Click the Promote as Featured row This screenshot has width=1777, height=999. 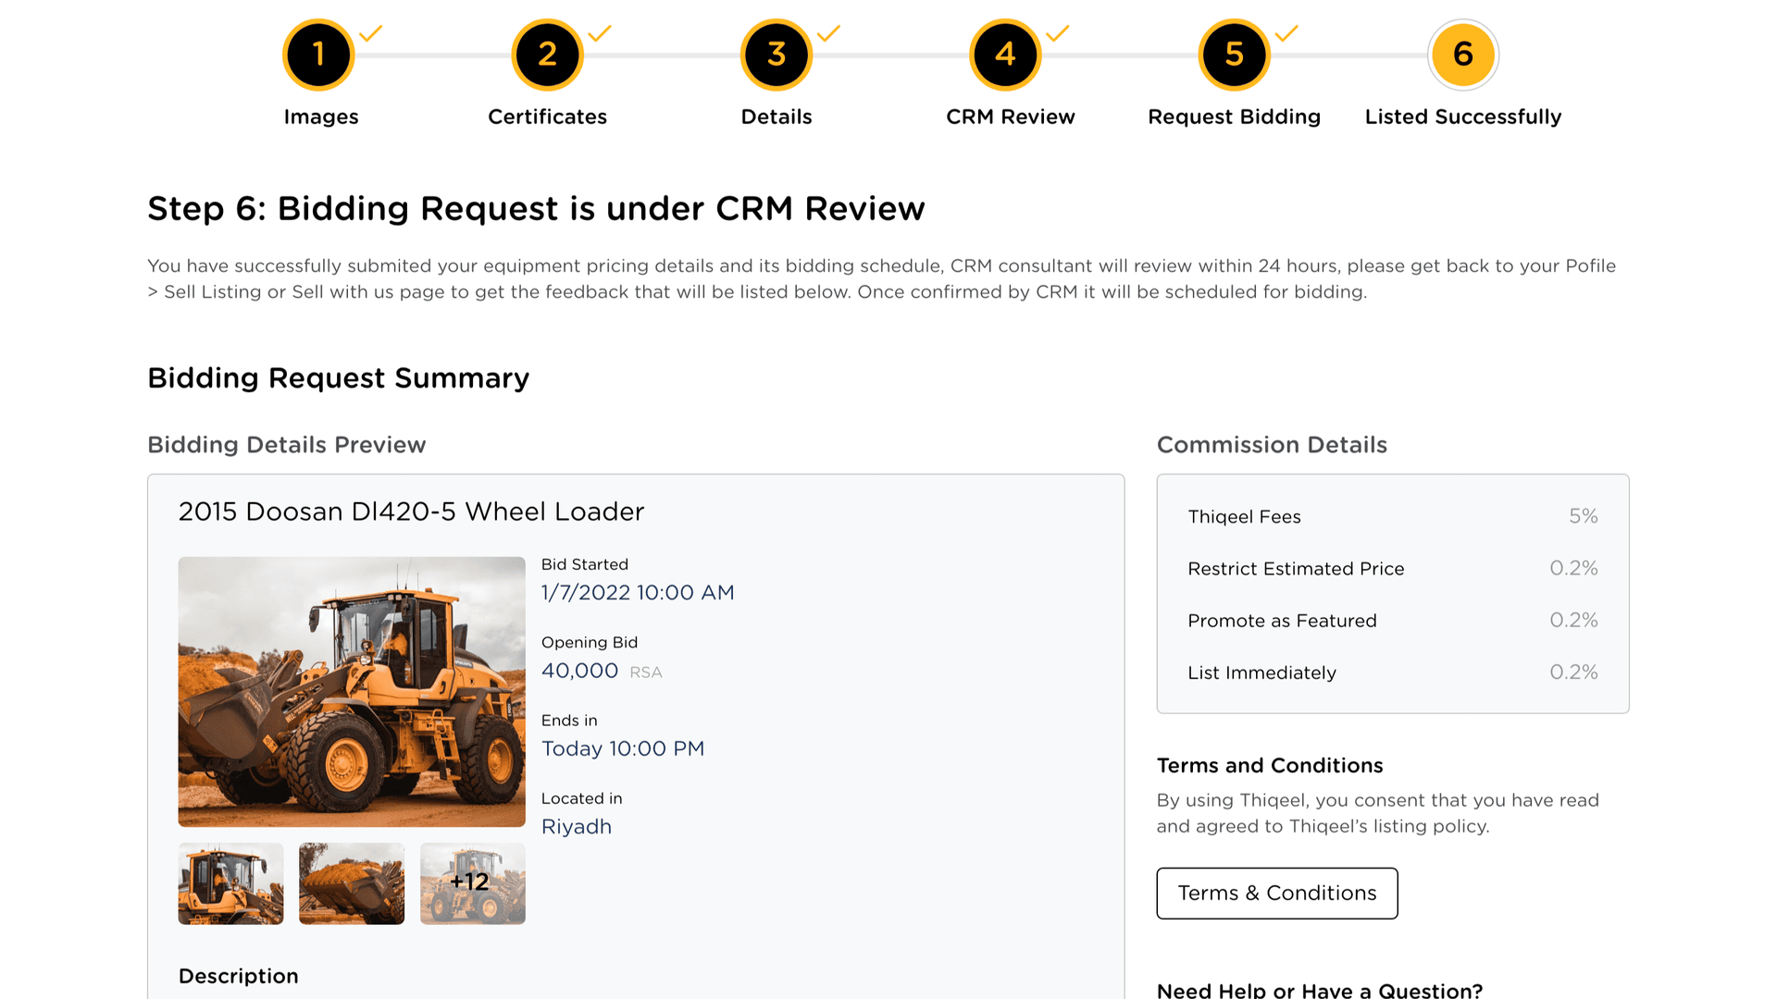pos(1392,621)
